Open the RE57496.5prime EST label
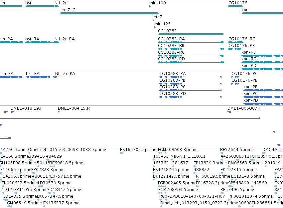 pyautogui.click(x=237, y=190)
